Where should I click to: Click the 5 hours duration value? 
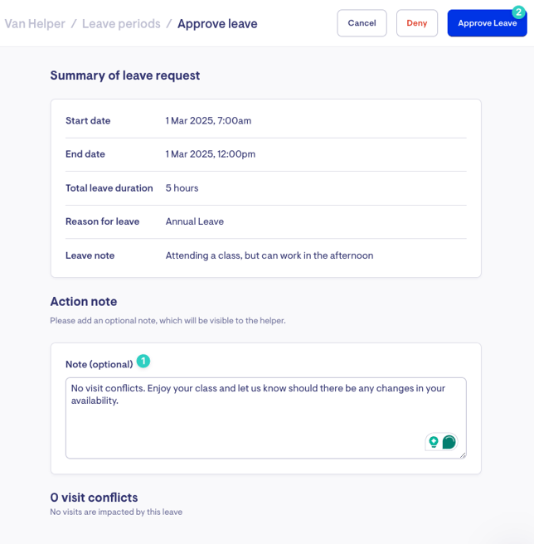(x=182, y=188)
